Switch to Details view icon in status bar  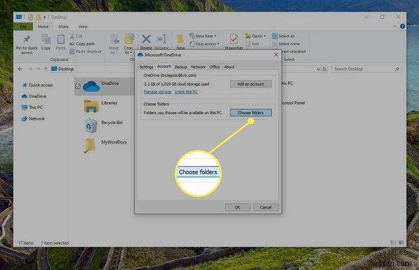tap(393, 242)
